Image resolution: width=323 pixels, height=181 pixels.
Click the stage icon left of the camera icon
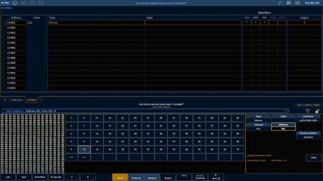point(289,3)
